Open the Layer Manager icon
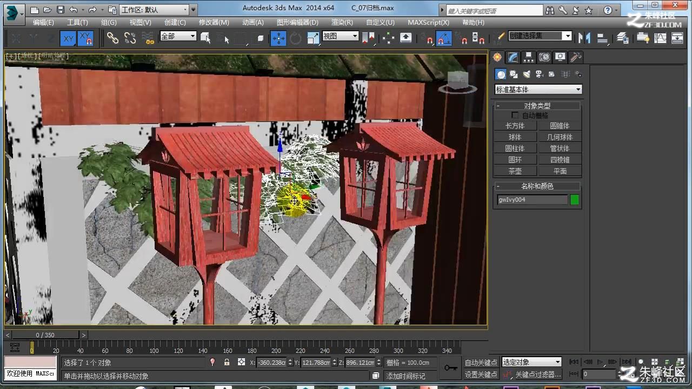 pyautogui.click(x=623, y=38)
